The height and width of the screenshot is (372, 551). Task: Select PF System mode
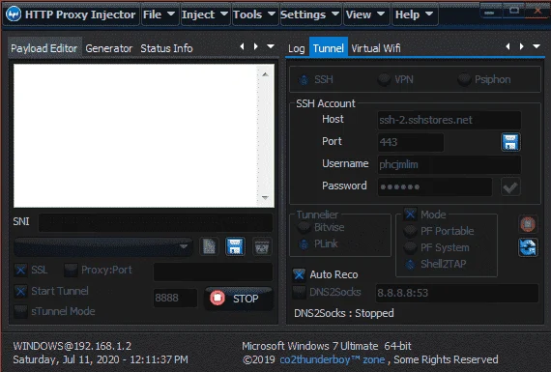point(436,247)
